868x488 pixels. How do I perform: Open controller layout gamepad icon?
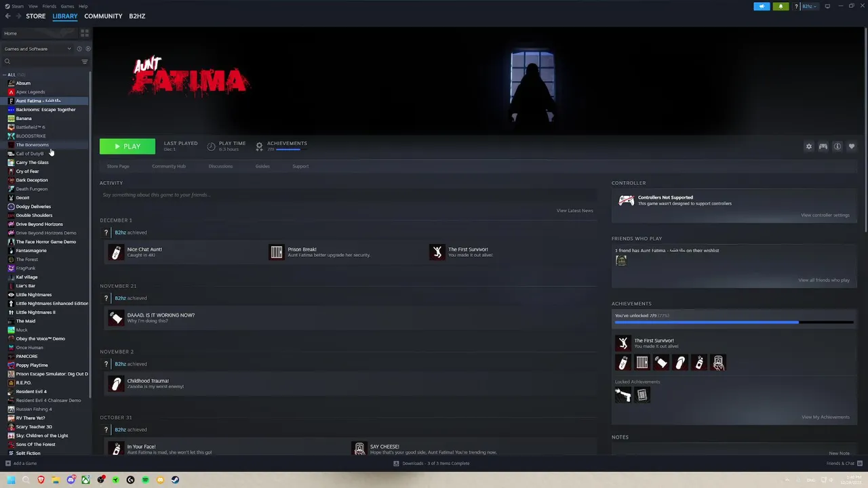tap(823, 146)
